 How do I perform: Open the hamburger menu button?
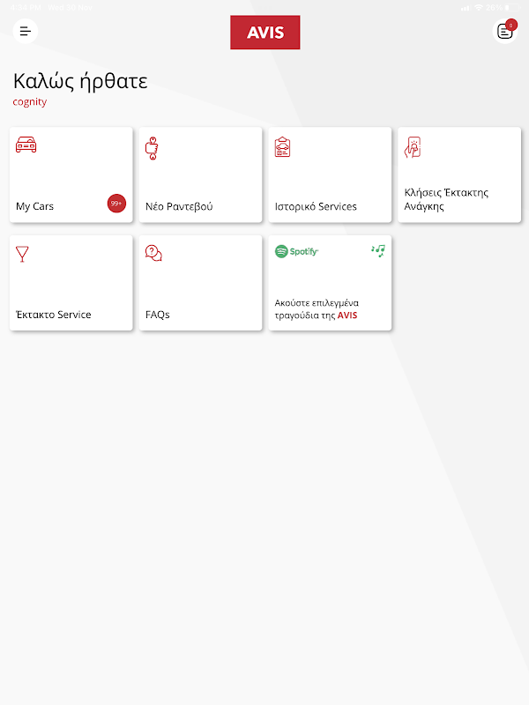click(26, 31)
